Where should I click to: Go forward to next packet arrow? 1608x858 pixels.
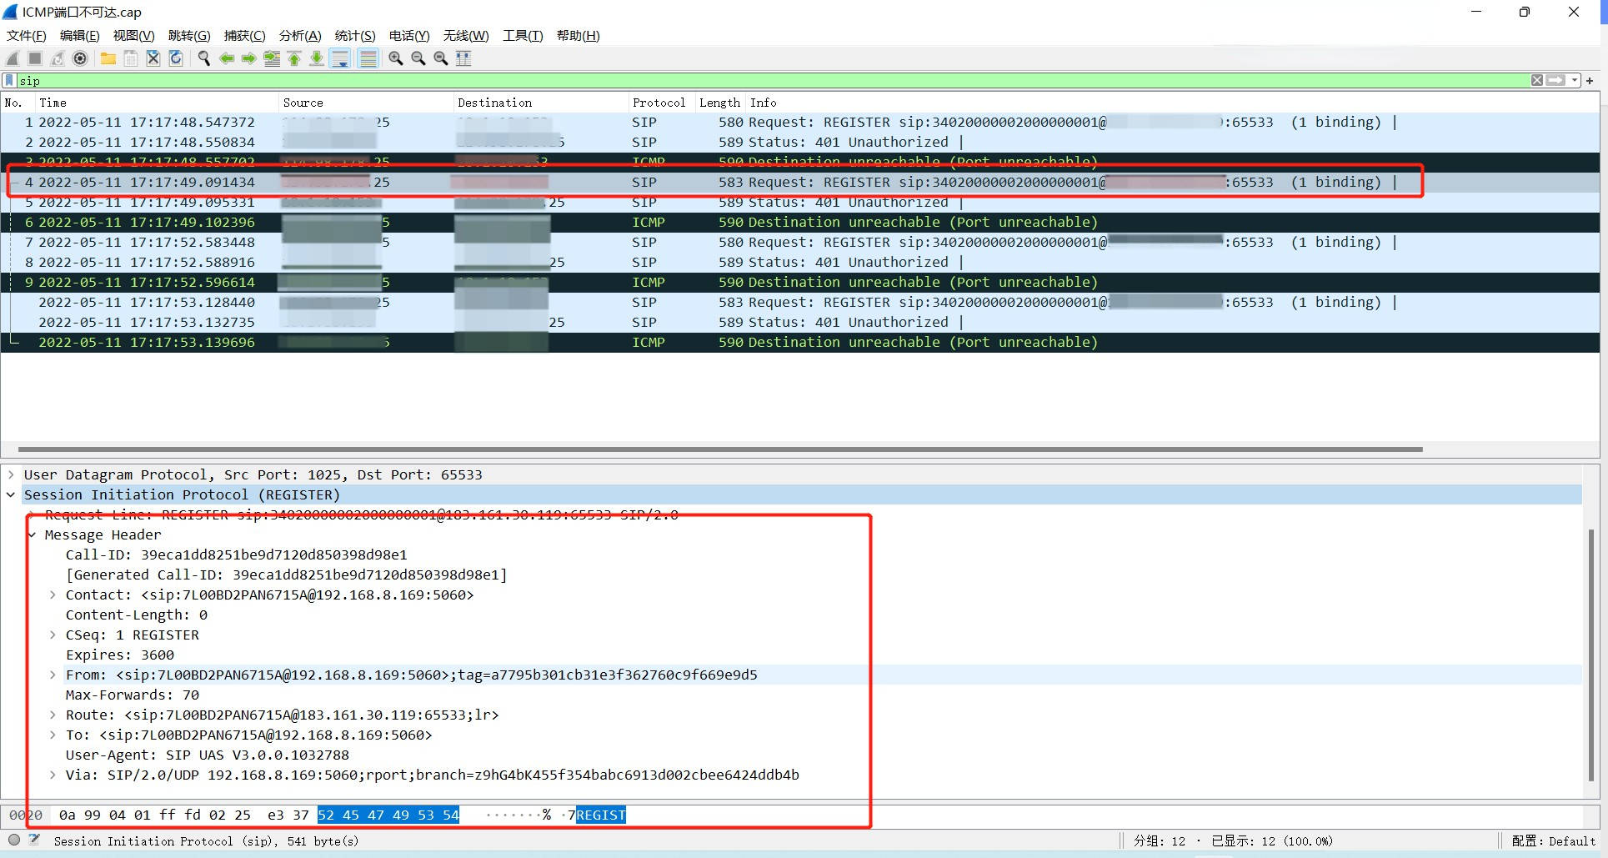[x=249, y=58]
